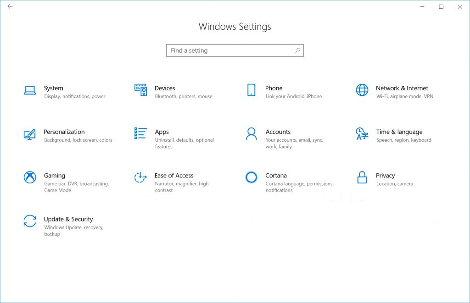Open the Cortana circle icon
470x303 pixels.
(x=251, y=177)
